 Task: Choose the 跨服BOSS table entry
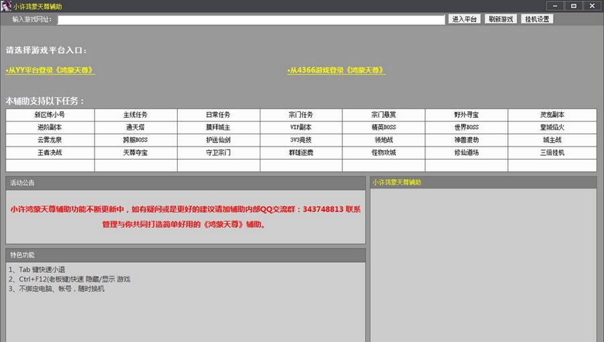[136, 140]
